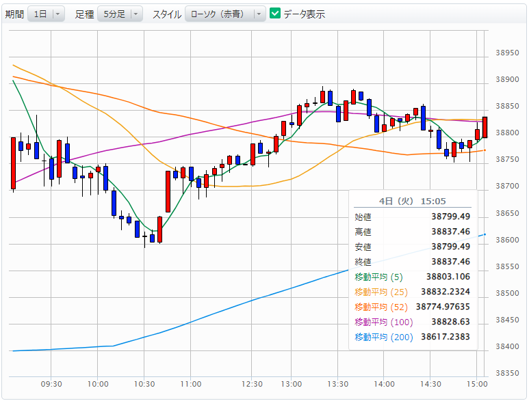Viewport: 529px width, 401px height.
Task: Click the 4日（火）15:05 tooltip header
Action: pyautogui.click(x=412, y=201)
